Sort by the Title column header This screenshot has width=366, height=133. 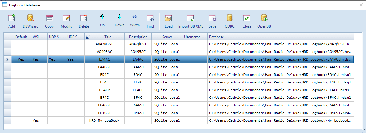coord(108,37)
